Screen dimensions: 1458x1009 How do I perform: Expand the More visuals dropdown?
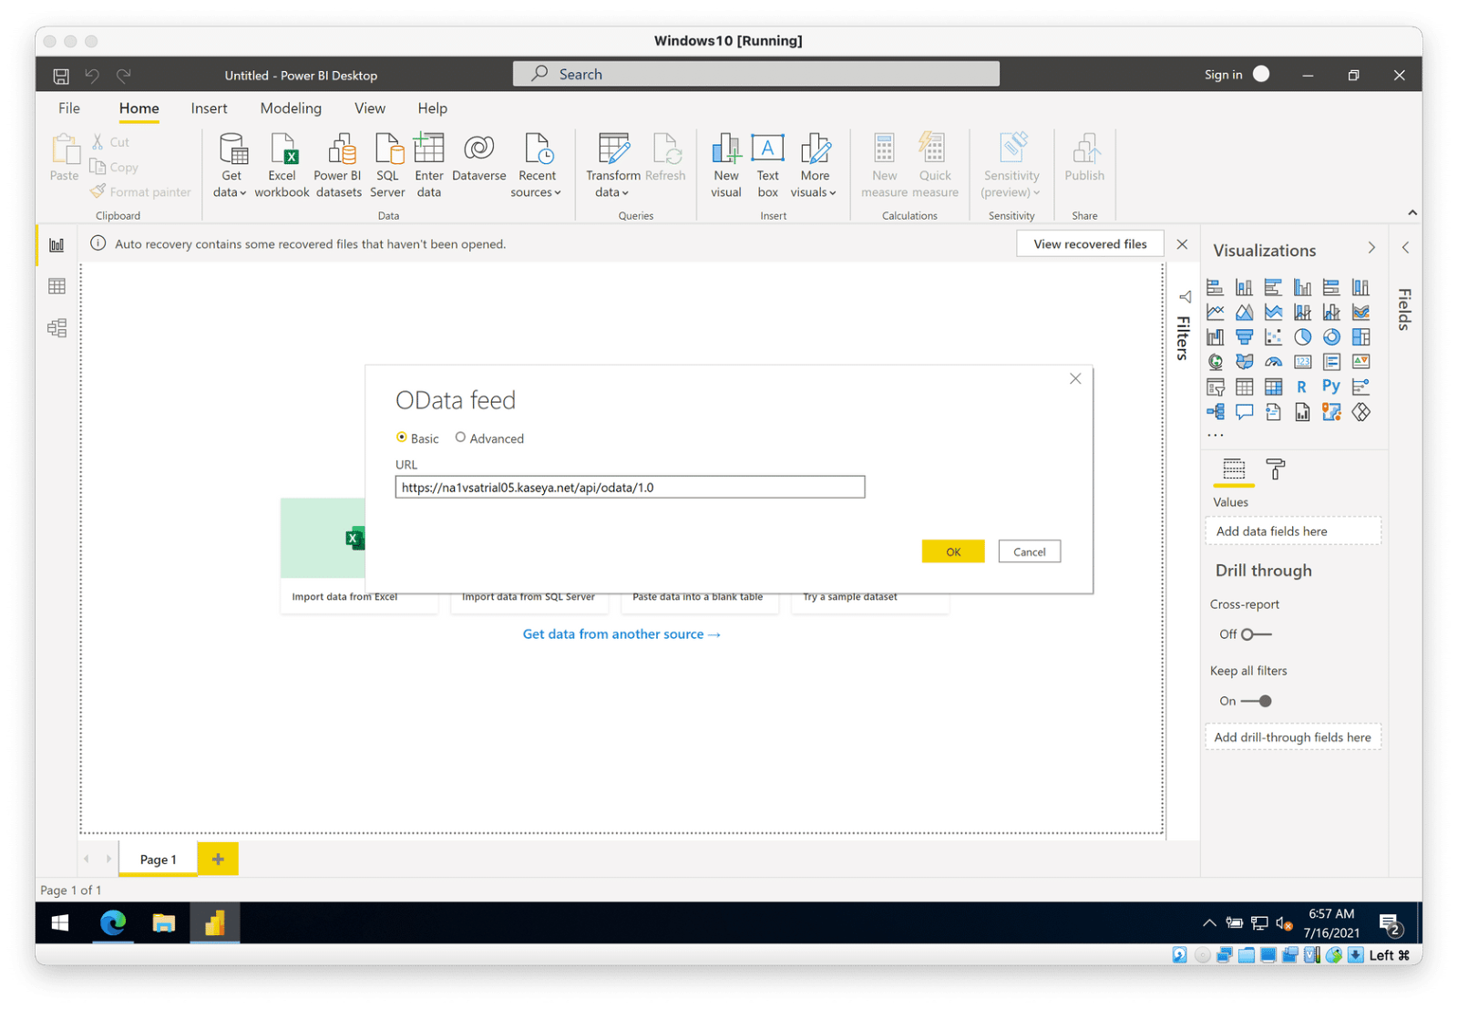click(x=815, y=165)
